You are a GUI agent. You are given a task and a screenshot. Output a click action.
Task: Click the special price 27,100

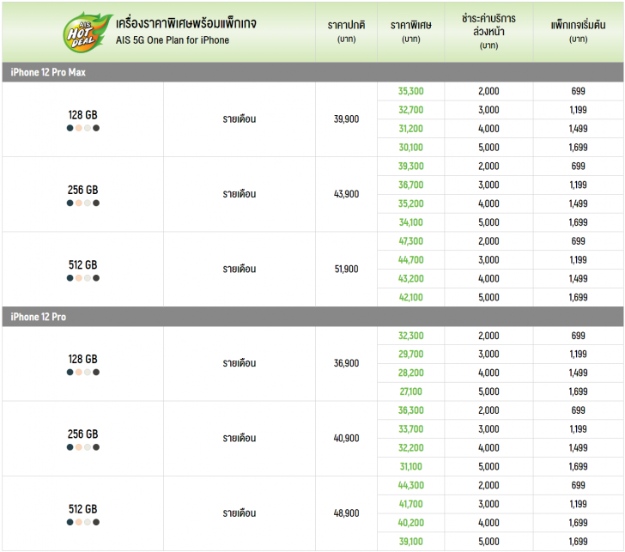tap(411, 391)
